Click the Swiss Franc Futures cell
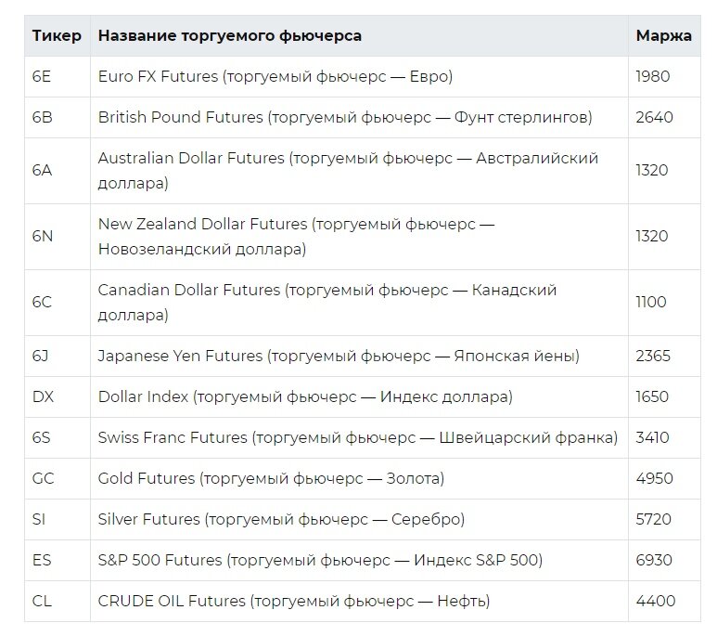This screenshot has height=636, width=717. pos(358,437)
